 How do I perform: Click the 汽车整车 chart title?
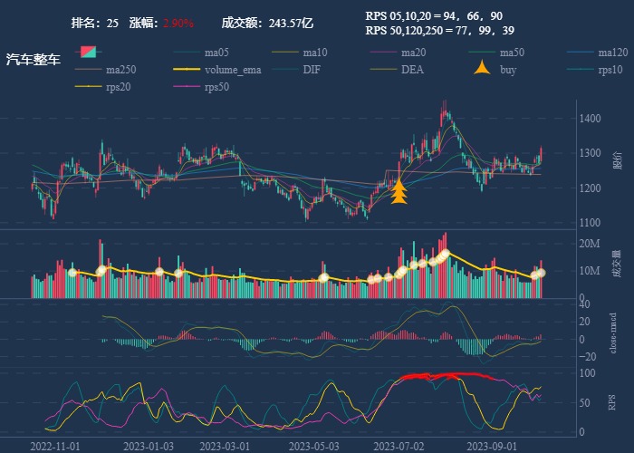(34, 60)
